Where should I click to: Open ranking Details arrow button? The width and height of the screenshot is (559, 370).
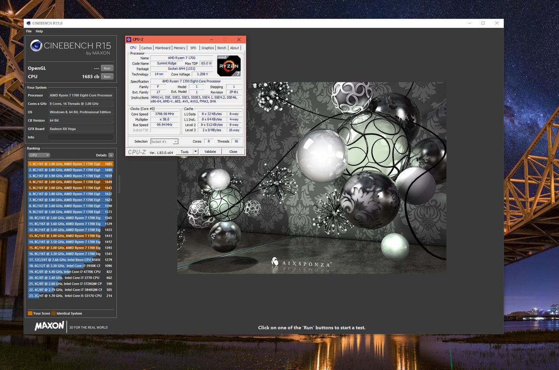tap(111, 155)
